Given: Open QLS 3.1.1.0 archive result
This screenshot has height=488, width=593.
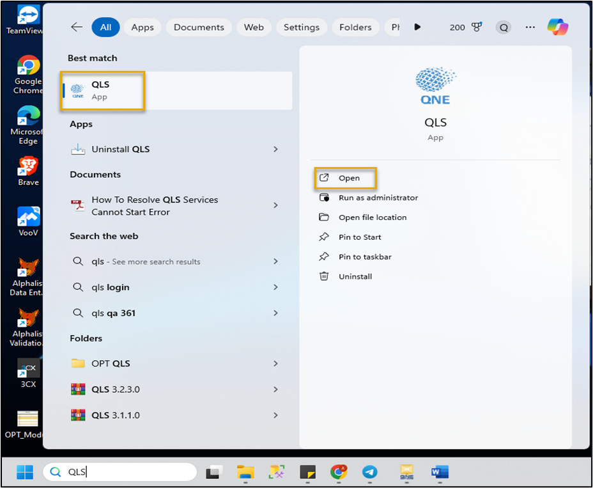Looking at the screenshot, I should click(116, 415).
